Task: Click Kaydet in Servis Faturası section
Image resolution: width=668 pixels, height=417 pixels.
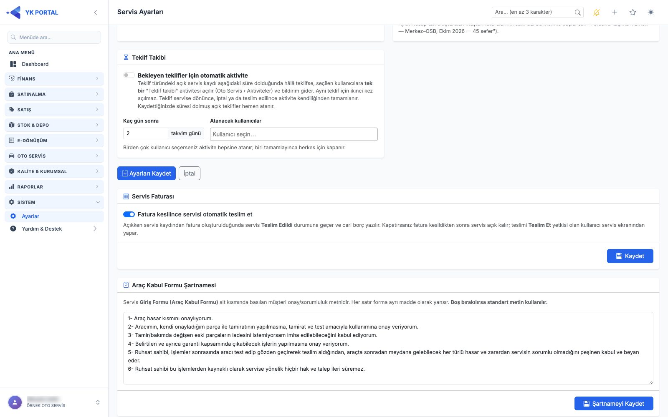Action: click(x=630, y=256)
